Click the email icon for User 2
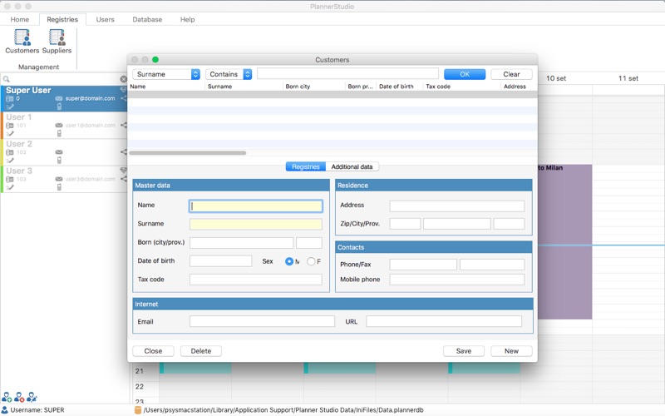This screenshot has height=416, width=665. [x=59, y=152]
